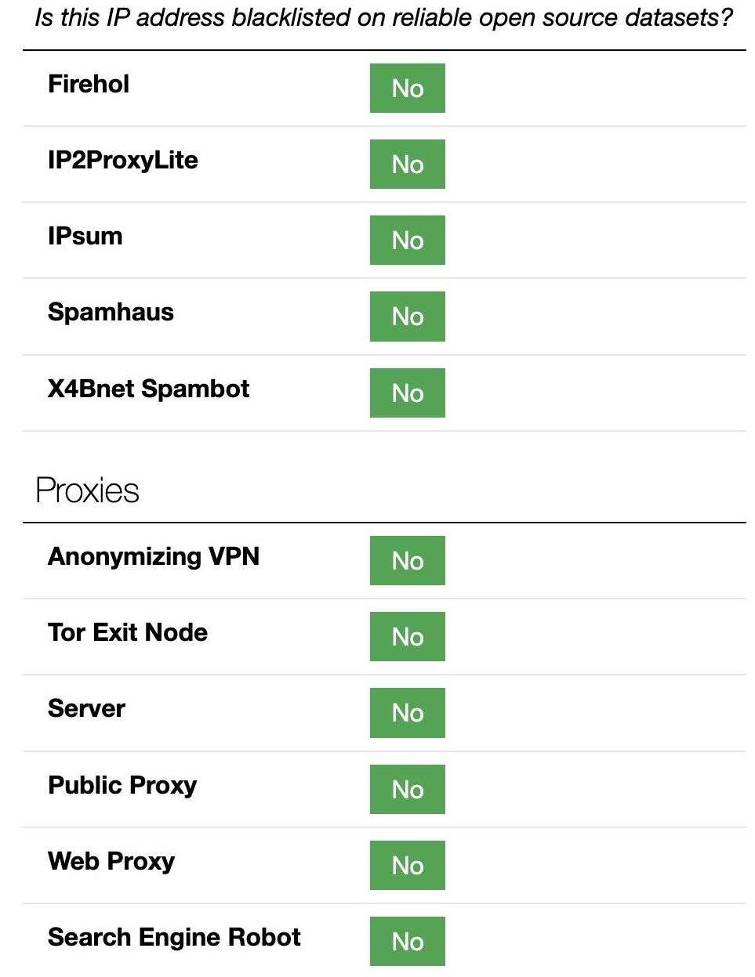Image resolution: width=755 pixels, height=977 pixels.
Task: Click the Public Proxy "No" badge
Action: pyautogui.click(x=407, y=789)
